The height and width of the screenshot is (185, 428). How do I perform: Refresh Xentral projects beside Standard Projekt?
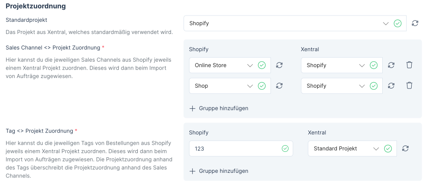point(405,149)
